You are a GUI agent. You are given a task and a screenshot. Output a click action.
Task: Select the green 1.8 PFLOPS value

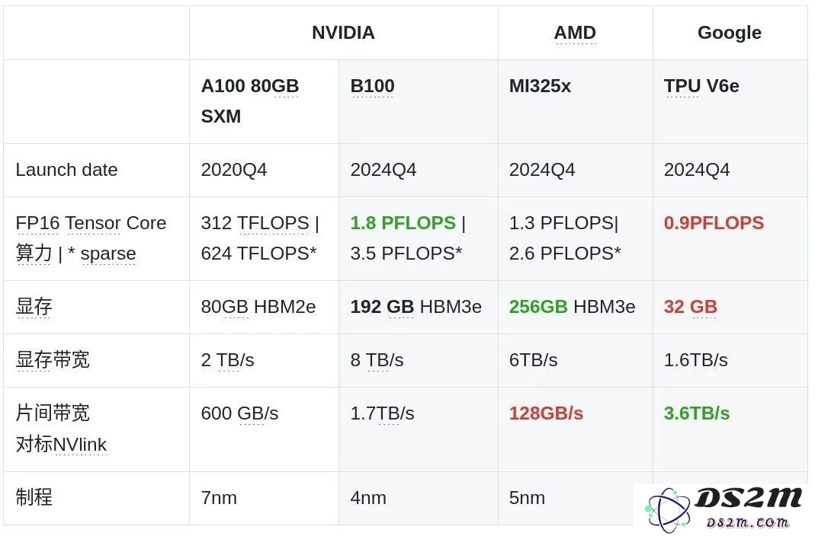pyautogui.click(x=403, y=222)
